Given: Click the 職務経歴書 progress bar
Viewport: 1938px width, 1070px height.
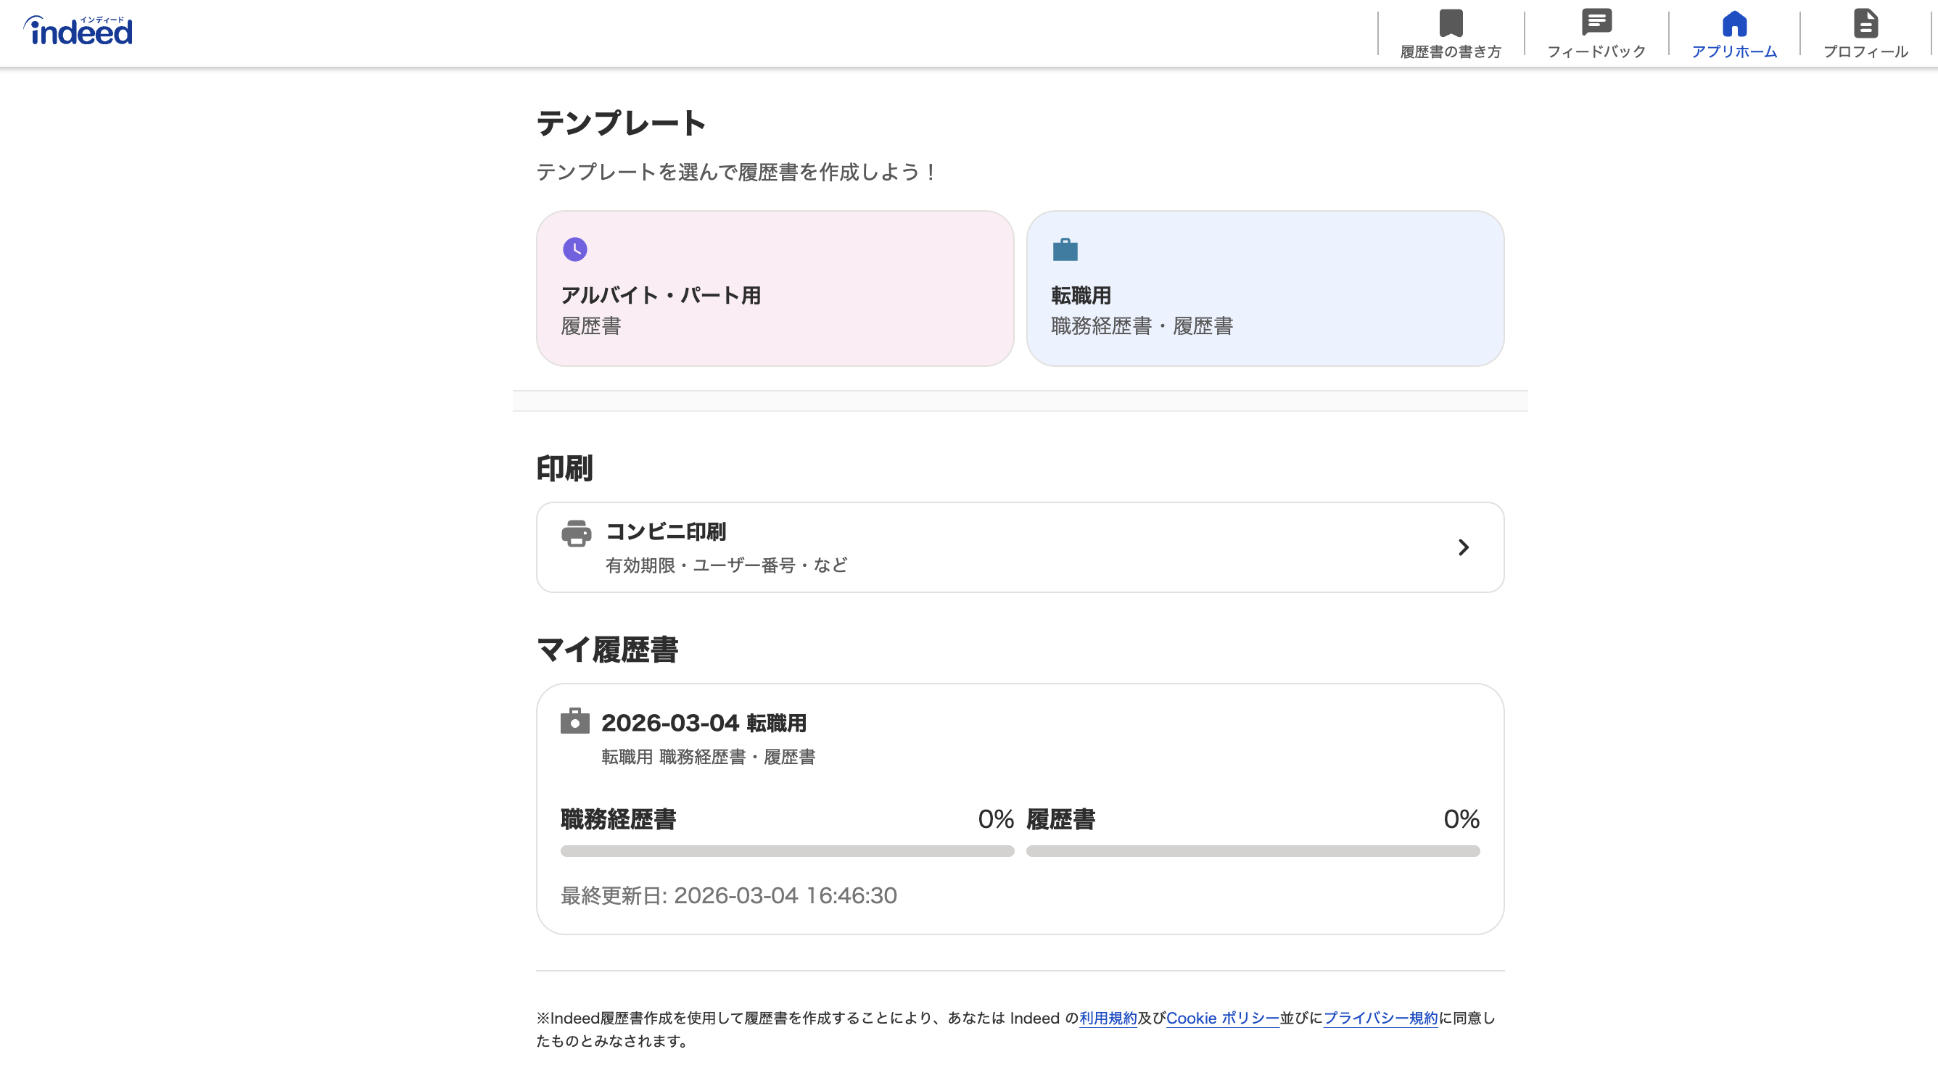Looking at the screenshot, I should tap(786, 851).
